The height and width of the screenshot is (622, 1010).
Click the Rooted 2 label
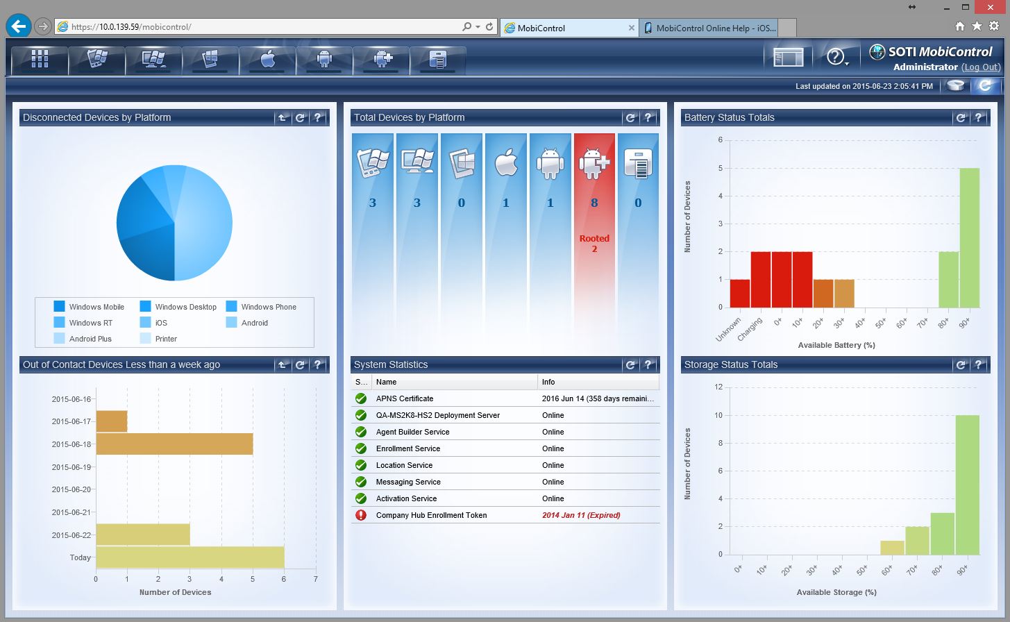click(594, 244)
